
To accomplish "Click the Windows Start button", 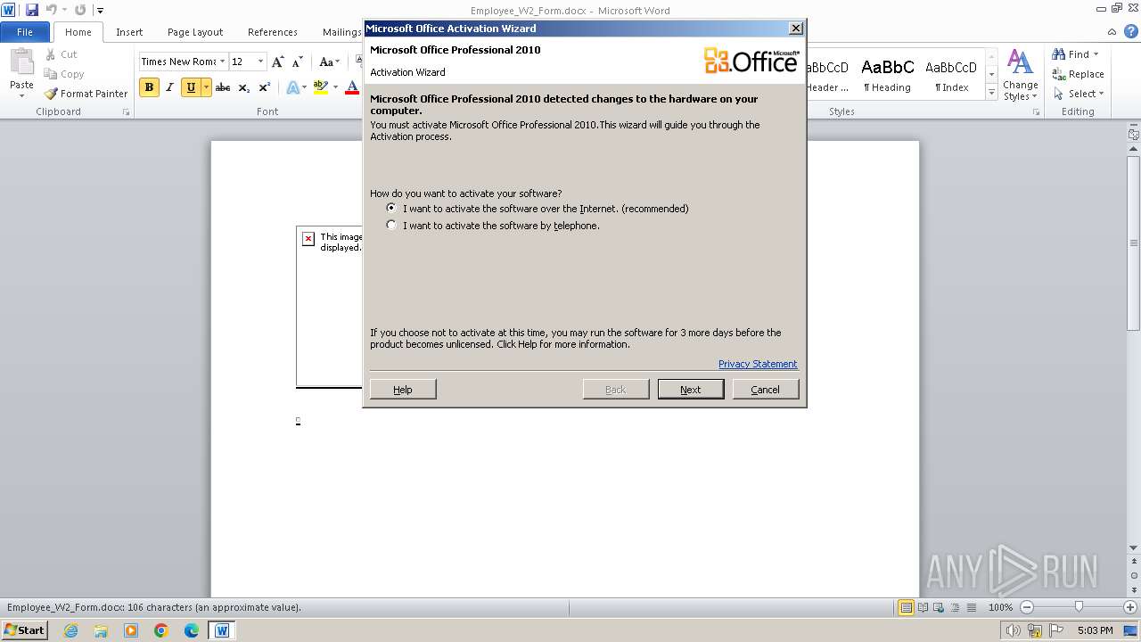I will coord(24,630).
